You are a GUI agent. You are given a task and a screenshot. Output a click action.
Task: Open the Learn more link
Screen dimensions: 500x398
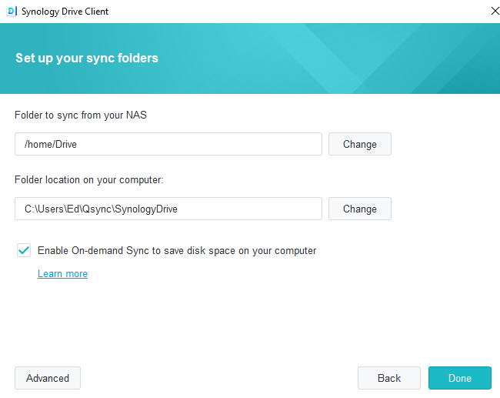62,274
